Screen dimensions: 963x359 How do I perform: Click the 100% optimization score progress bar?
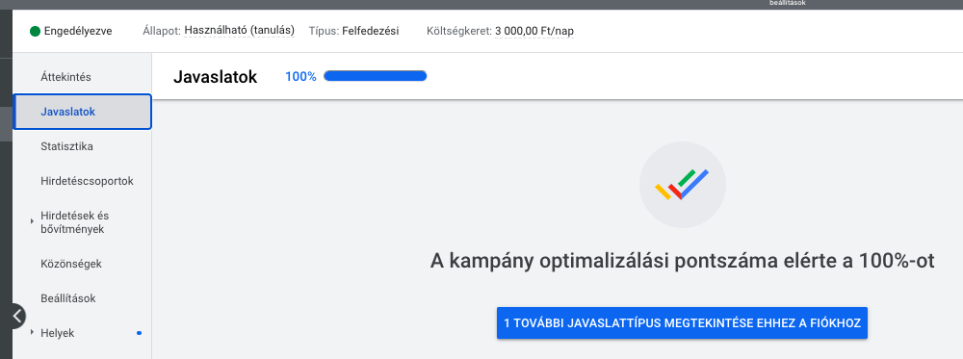(376, 76)
